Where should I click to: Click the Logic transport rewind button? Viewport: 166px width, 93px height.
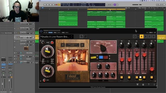(45, 5)
